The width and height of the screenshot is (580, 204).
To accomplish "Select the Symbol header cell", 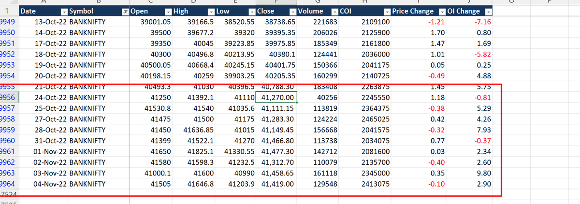I will pos(99,12).
